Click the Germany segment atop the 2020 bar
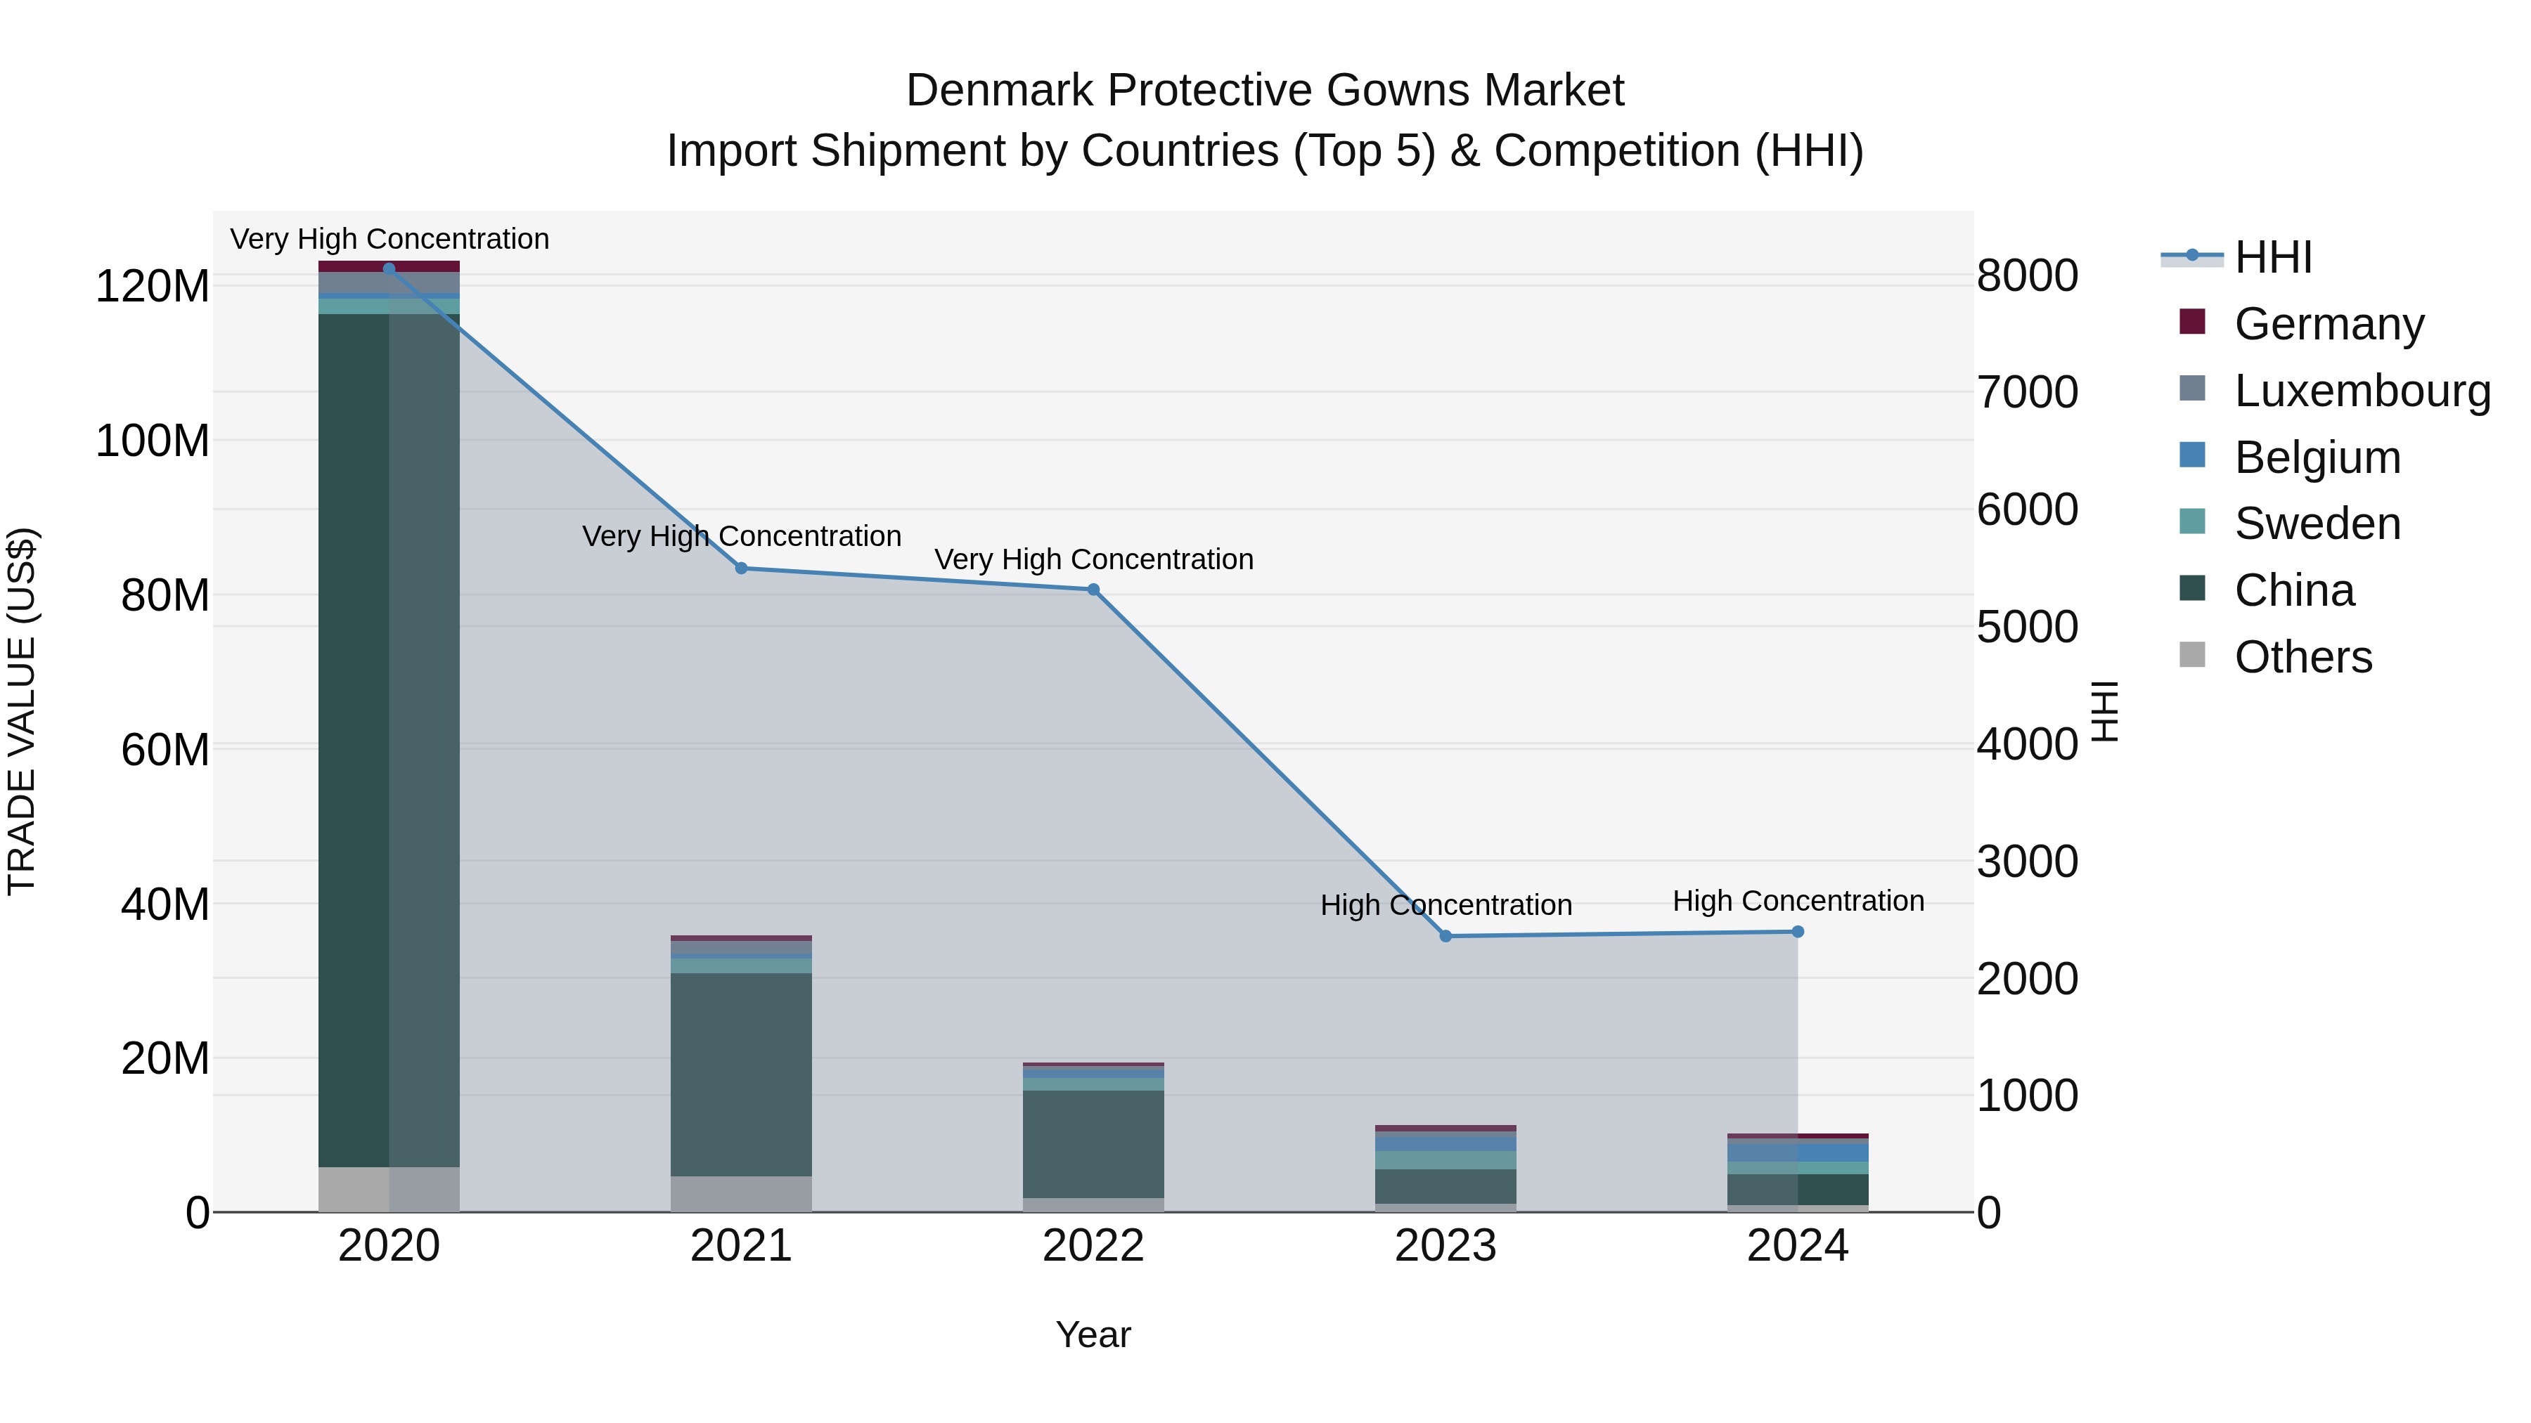Viewport: 2531px width, 1423px height. (x=389, y=266)
